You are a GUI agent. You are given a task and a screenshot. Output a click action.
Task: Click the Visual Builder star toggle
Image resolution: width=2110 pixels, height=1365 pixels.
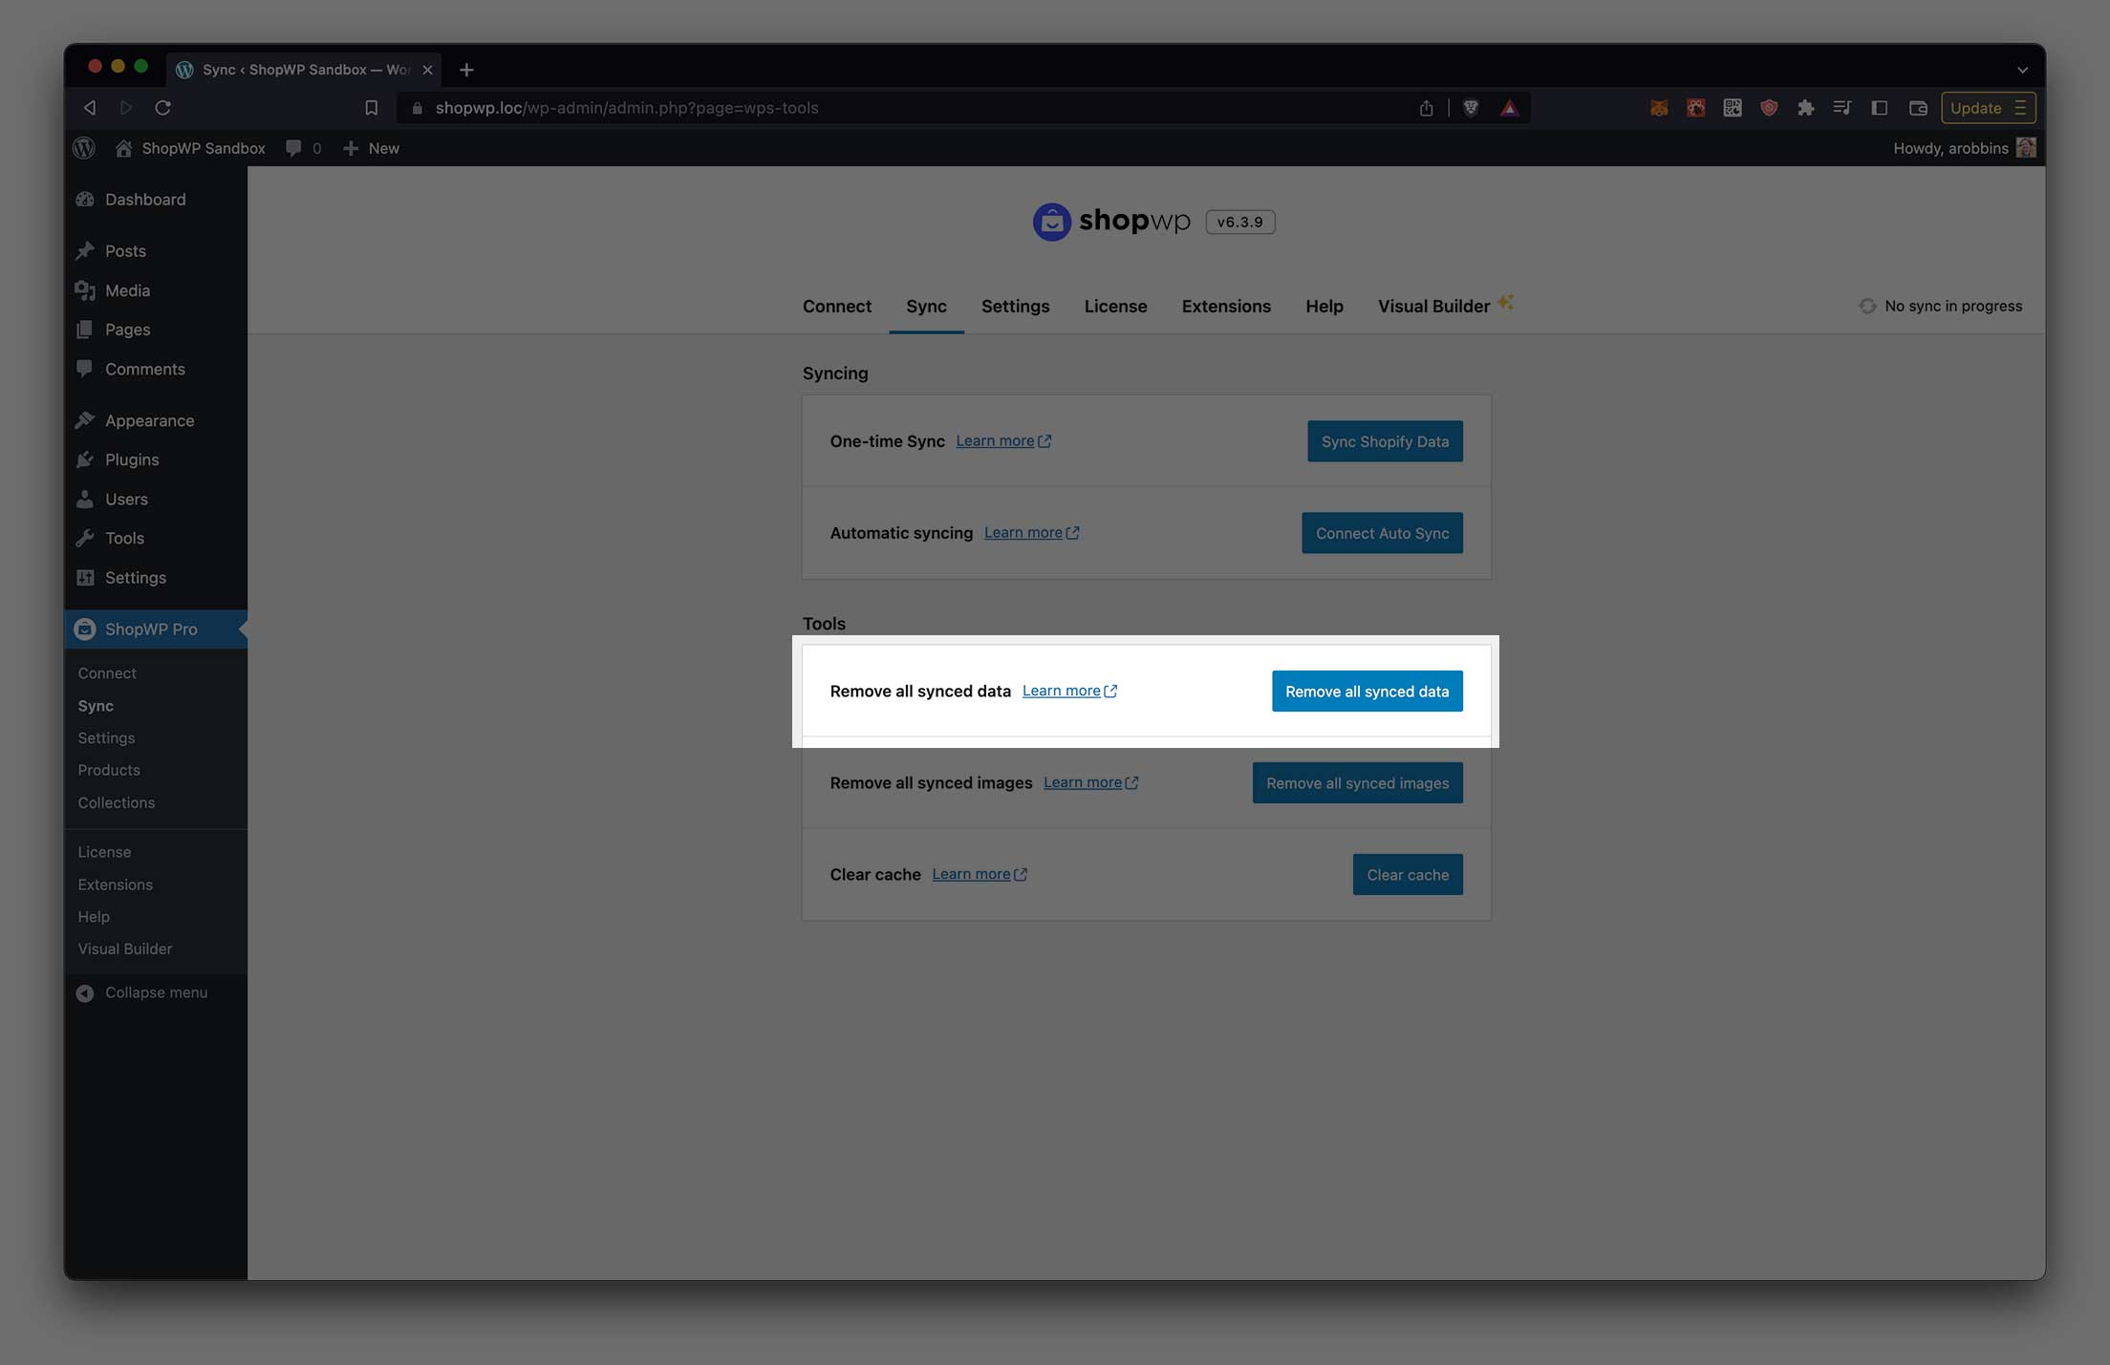1506,301
